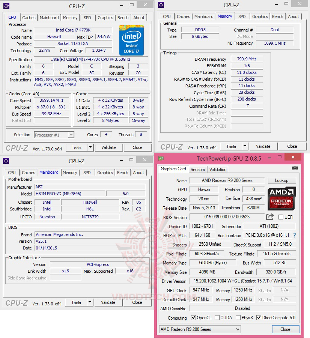The width and height of the screenshot is (310, 338).
Task: Click the CPU-Z app icon in top-left window
Action: (6, 6)
